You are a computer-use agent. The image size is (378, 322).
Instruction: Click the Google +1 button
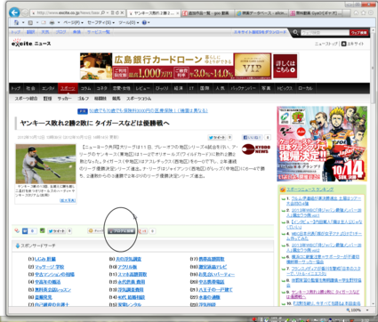143,231
